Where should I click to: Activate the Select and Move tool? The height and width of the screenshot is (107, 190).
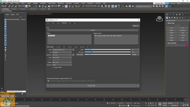39,6
